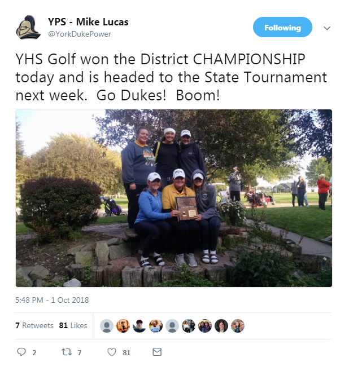Click the second gray default liker avatar
This screenshot has width=349, height=371.
click(172, 326)
